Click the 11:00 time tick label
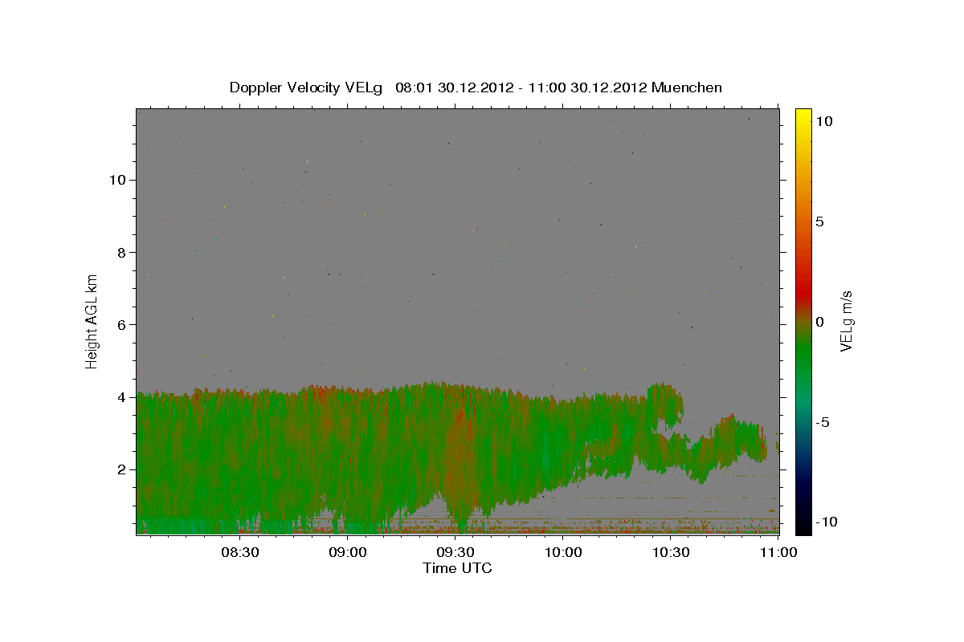The width and height of the screenshot is (964, 642). click(x=778, y=552)
